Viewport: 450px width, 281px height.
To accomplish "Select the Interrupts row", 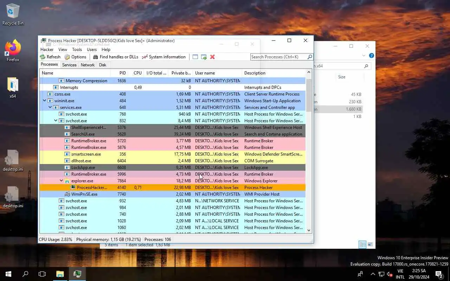I will click(172, 87).
